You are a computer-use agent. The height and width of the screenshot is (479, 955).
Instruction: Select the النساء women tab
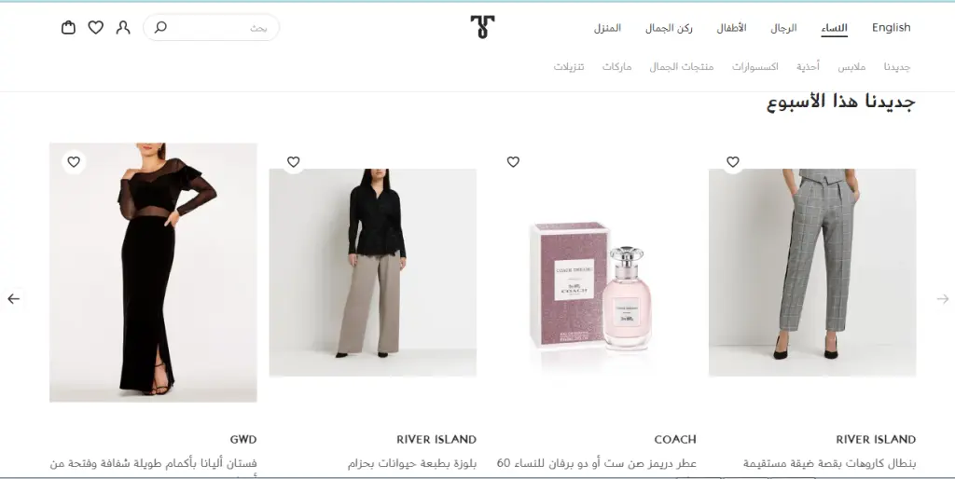835,28
